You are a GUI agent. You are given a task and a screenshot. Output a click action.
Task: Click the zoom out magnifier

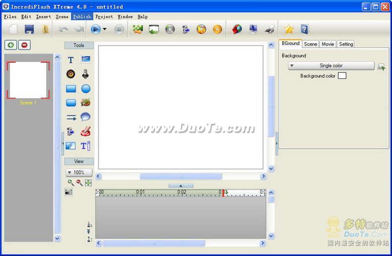pos(79,182)
